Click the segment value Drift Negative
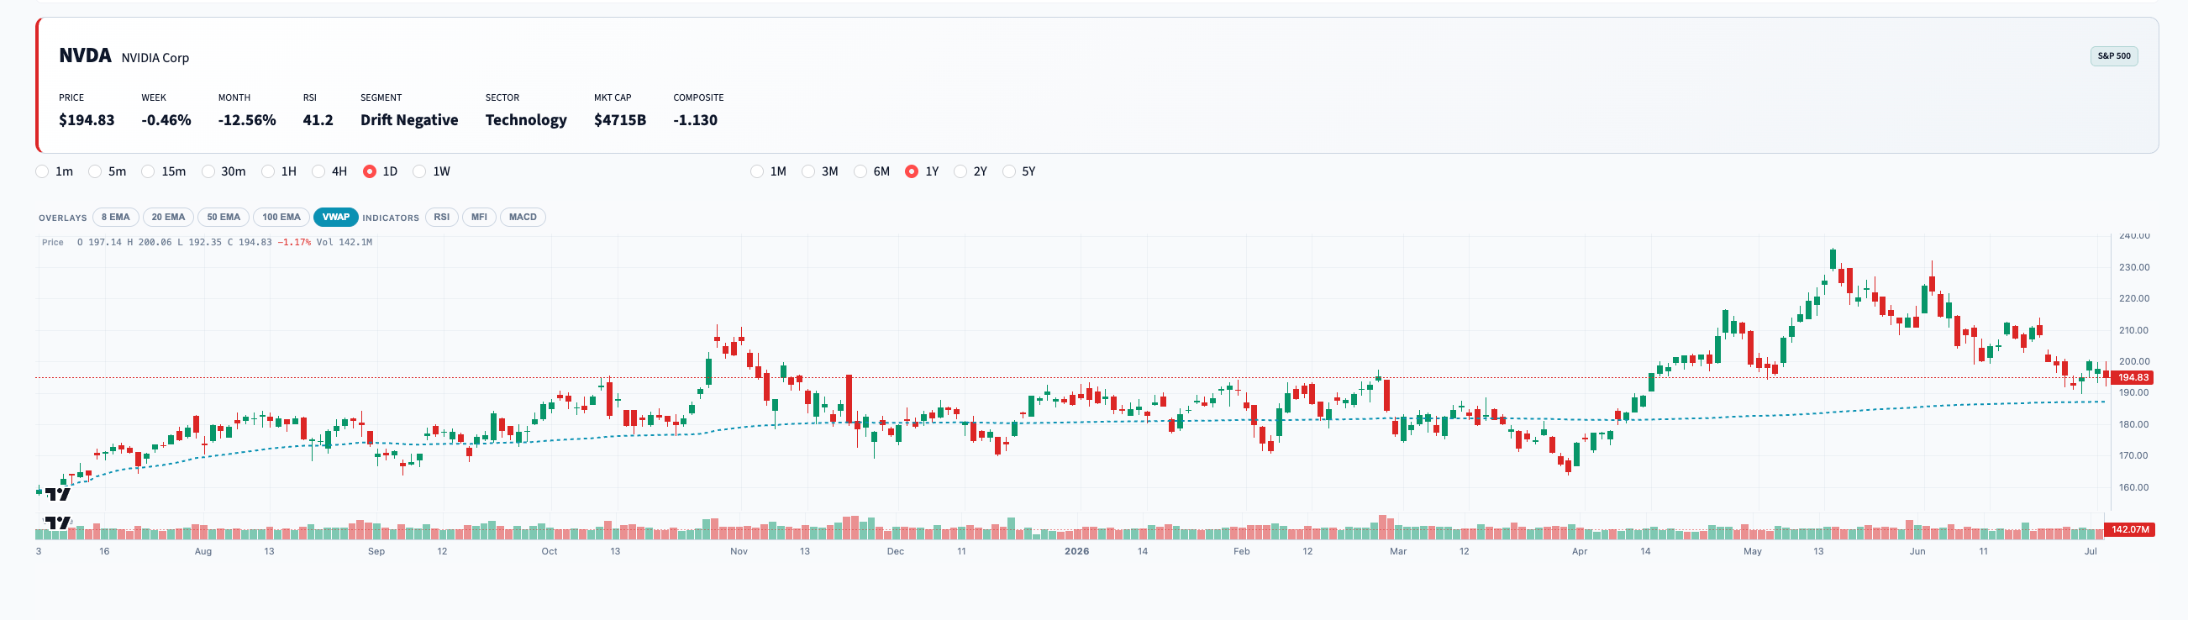 tap(409, 121)
